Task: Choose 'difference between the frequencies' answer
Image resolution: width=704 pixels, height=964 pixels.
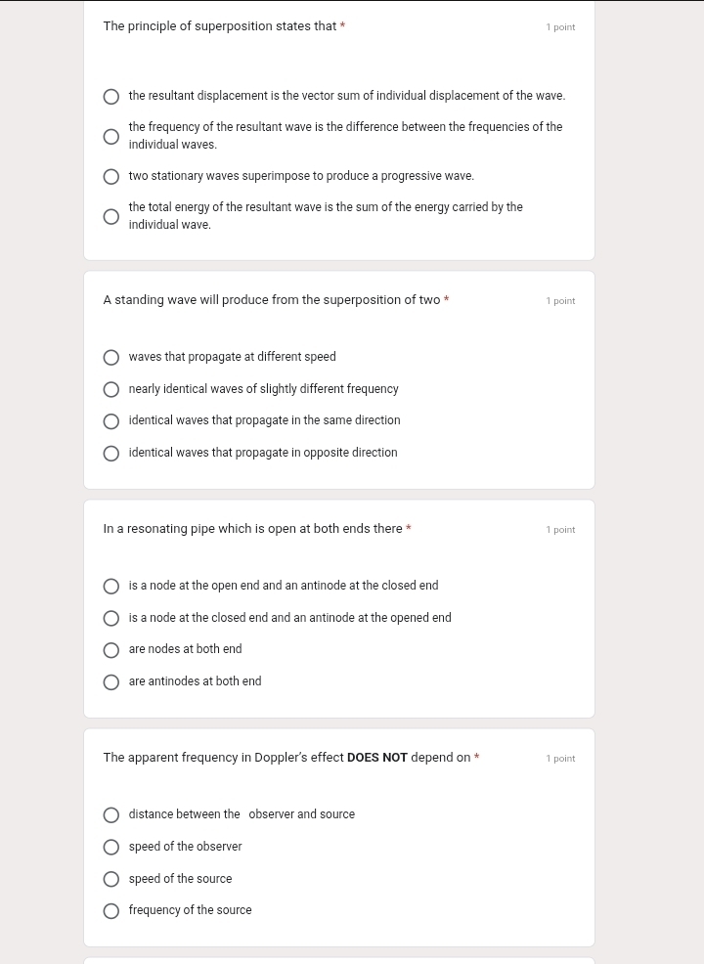Action: coord(111,137)
